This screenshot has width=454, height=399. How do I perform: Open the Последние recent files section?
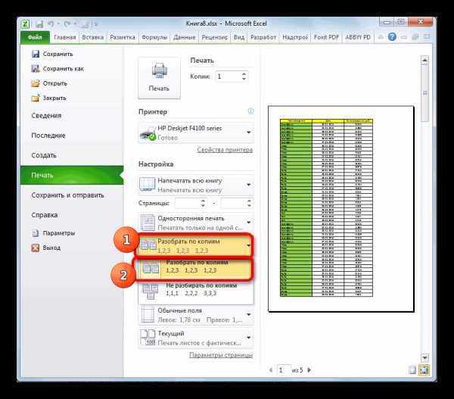coord(48,136)
